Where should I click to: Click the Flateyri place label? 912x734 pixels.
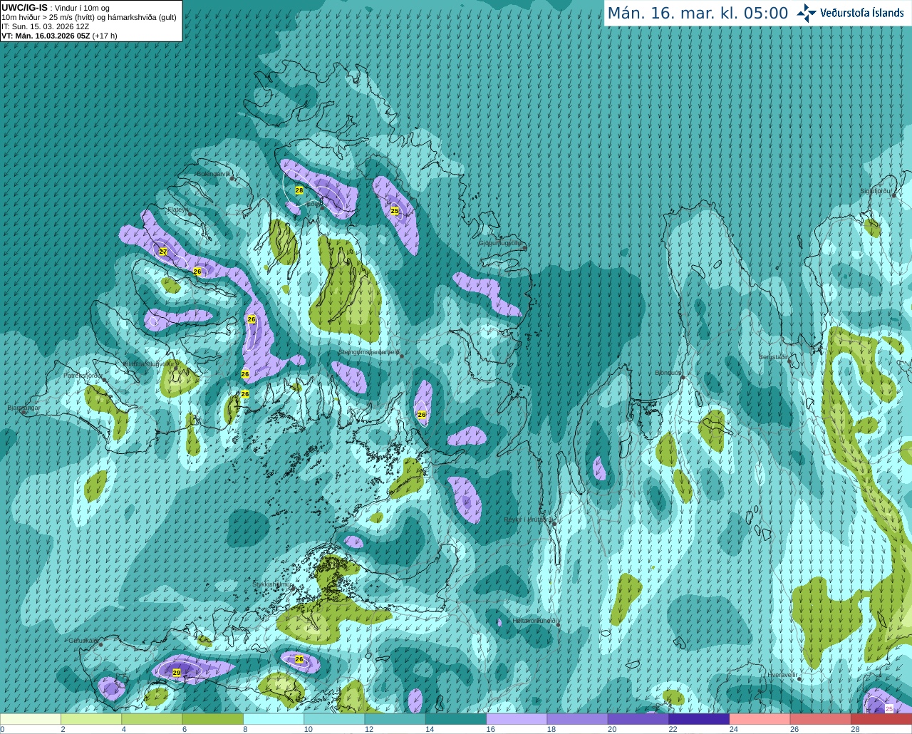click(177, 210)
